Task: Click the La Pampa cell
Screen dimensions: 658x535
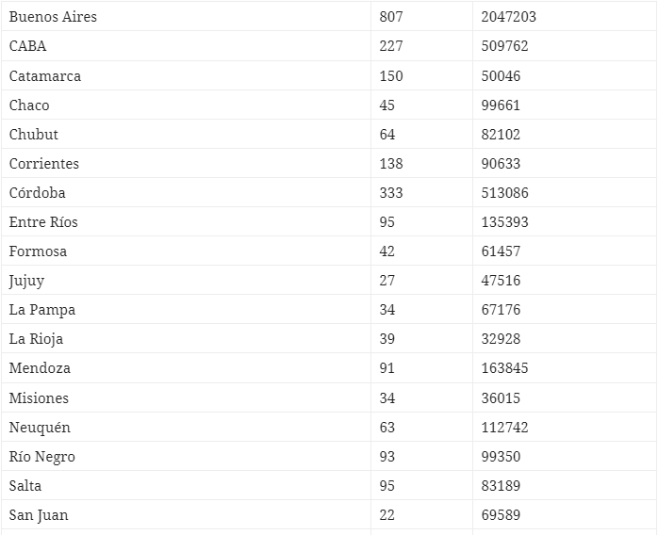Action: coord(42,310)
